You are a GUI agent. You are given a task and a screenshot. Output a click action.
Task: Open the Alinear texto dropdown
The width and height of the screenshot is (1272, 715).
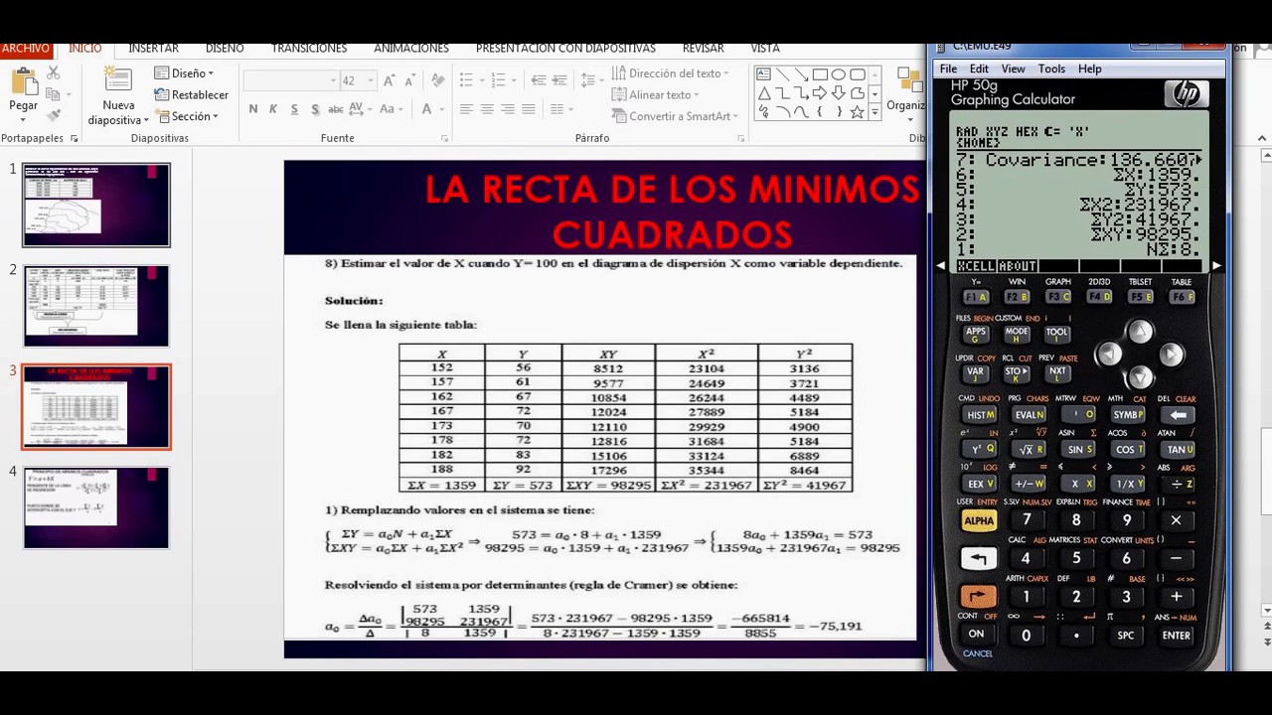655,94
